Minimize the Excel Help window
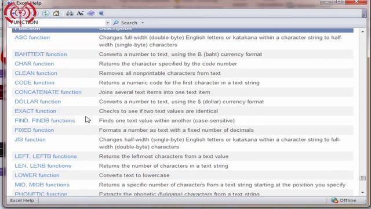Image resolution: width=371 pixels, height=209 pixels. click(x=327, y=2)
